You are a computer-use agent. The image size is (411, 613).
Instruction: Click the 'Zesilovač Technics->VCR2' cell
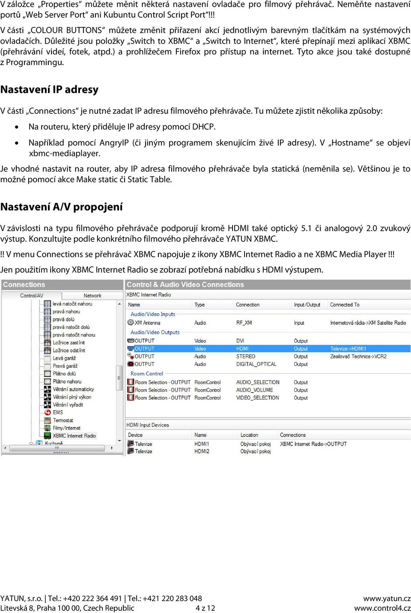358,357
